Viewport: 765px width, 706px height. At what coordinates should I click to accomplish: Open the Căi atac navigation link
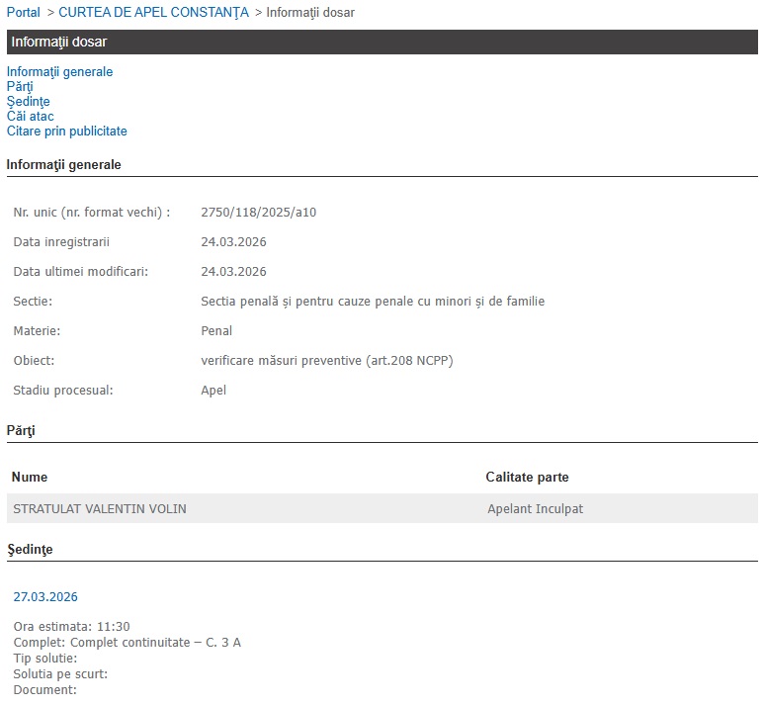(30, 117)
